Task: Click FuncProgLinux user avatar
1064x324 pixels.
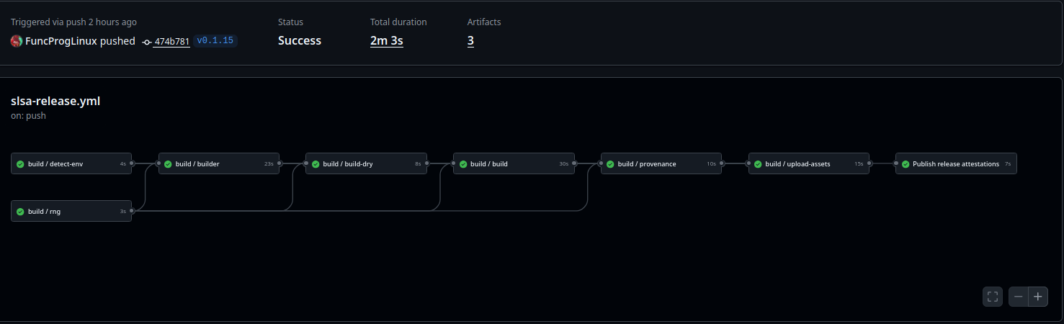Action: click(x=17, y=41)
